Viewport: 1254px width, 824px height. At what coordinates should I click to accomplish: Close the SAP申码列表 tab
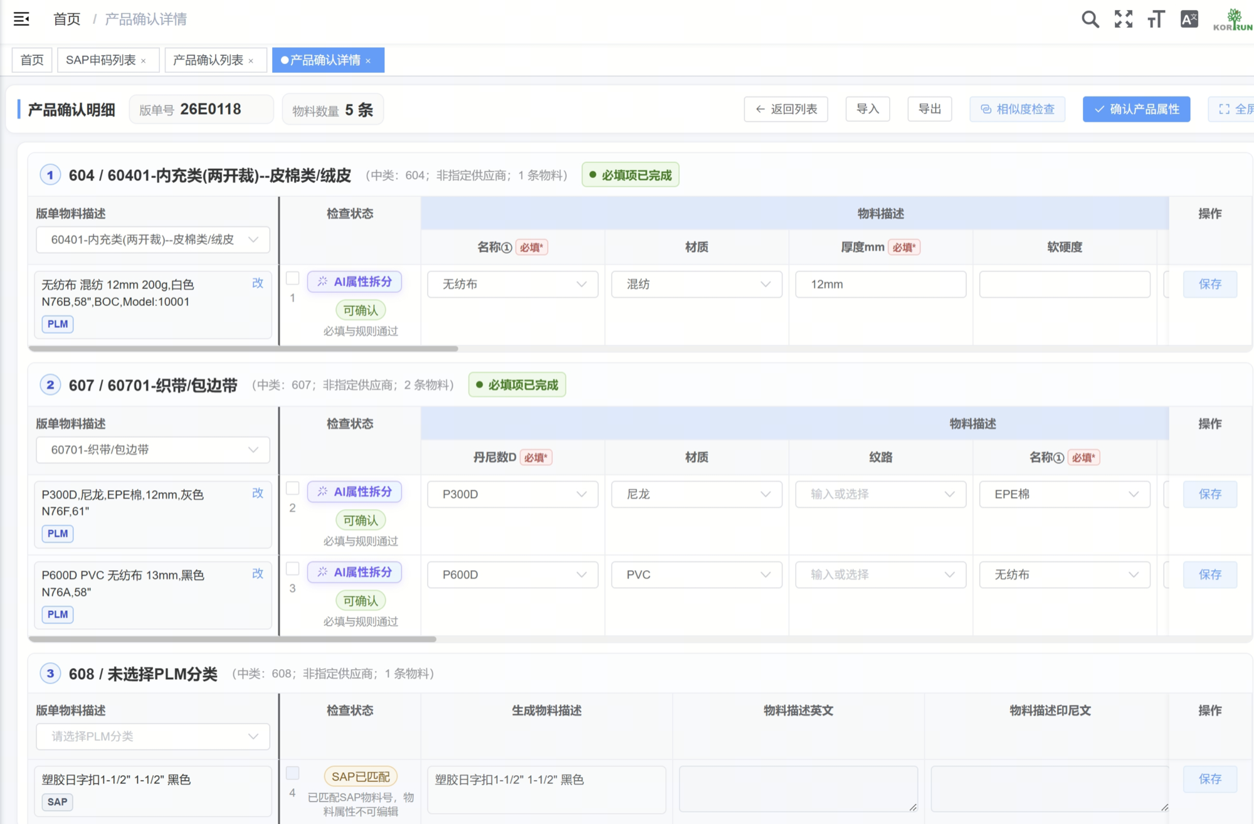144,61
